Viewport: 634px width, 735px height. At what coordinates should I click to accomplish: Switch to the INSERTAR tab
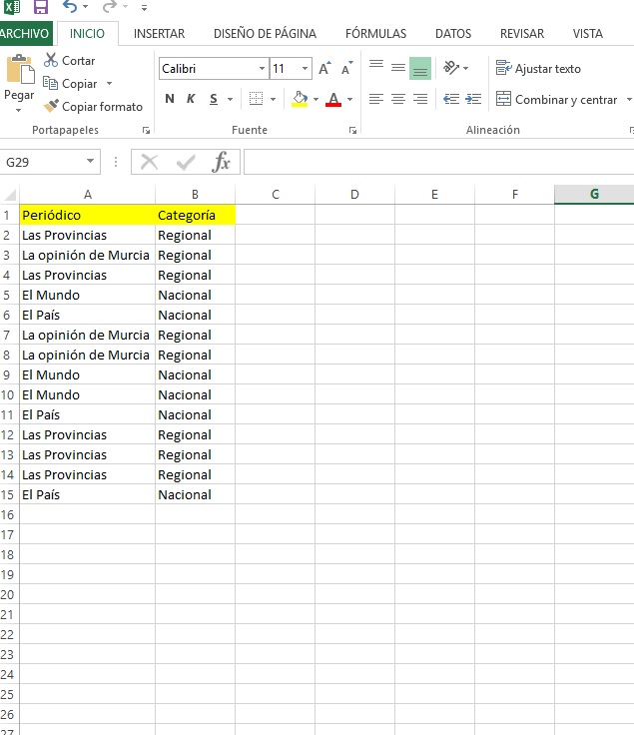click(x=159, y=34)
